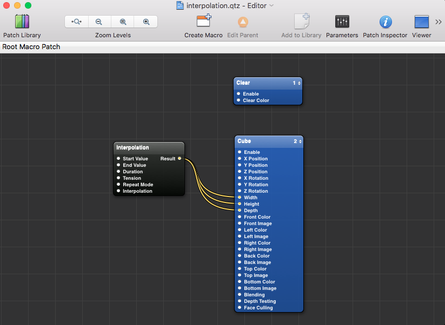Click the Interpolation input port at bottom
Image resolution: width=445 pixels, height=325 pixels.
(118, 191)
